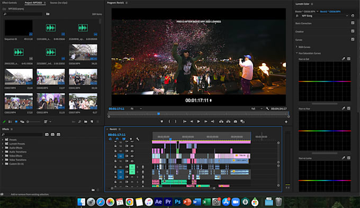Click the Hue vs Sat eyedropper

(x=344, y=59)
